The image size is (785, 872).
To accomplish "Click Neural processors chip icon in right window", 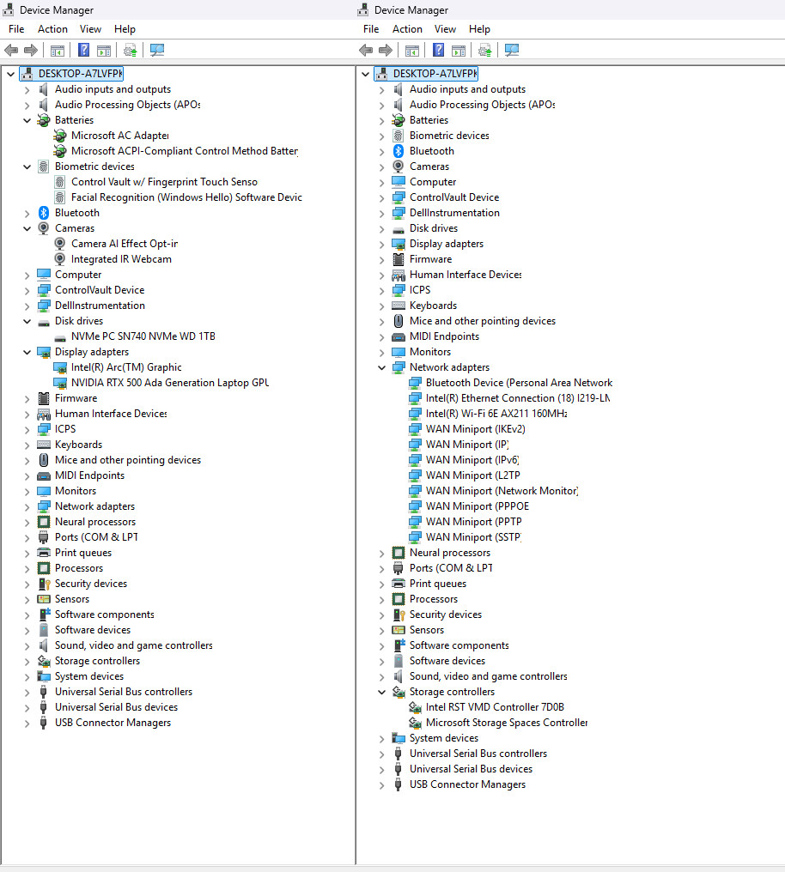I will (399, 552).
